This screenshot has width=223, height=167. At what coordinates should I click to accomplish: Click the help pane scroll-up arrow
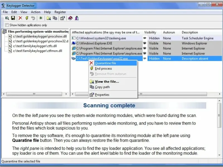219,101
